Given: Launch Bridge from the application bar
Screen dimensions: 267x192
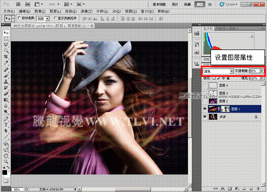Looking at the screenshot, I should (x=18, y=4).
